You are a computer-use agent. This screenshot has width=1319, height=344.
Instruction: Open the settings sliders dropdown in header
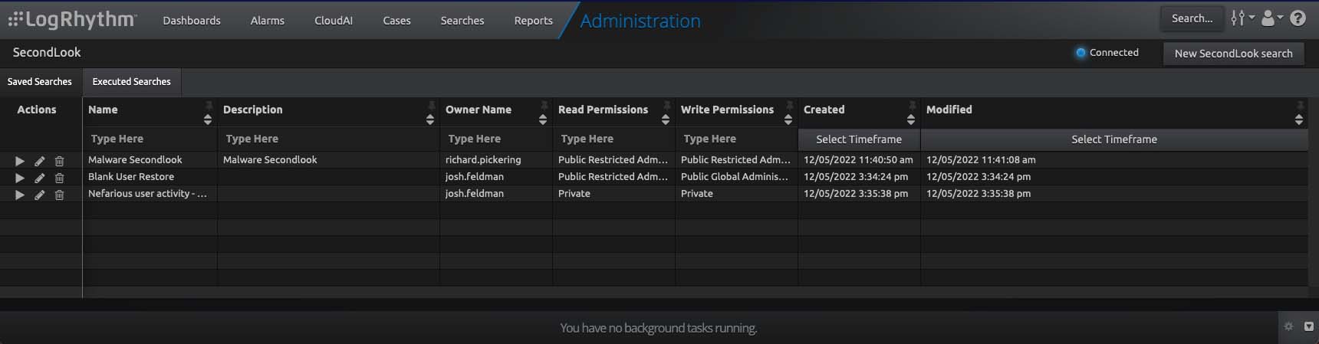[1242, 18]
